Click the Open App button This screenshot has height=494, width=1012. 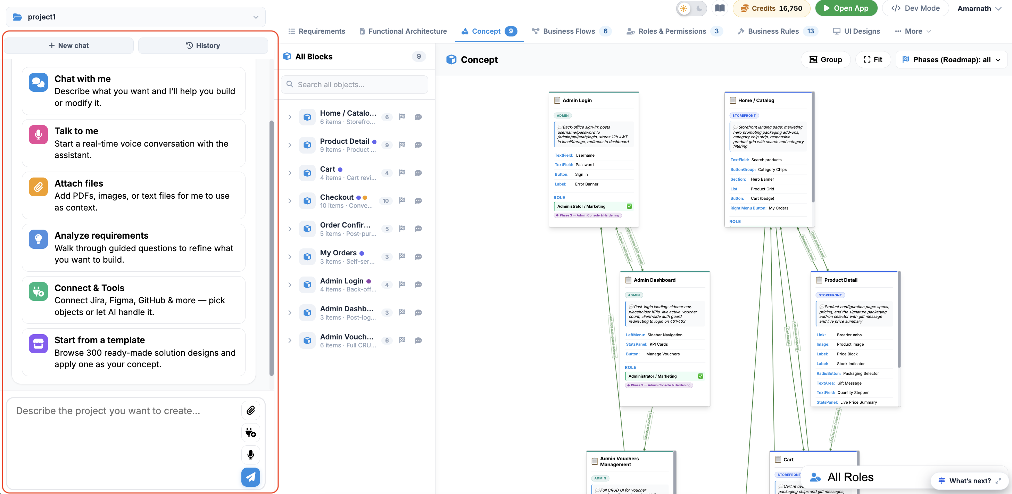point(846,8)
